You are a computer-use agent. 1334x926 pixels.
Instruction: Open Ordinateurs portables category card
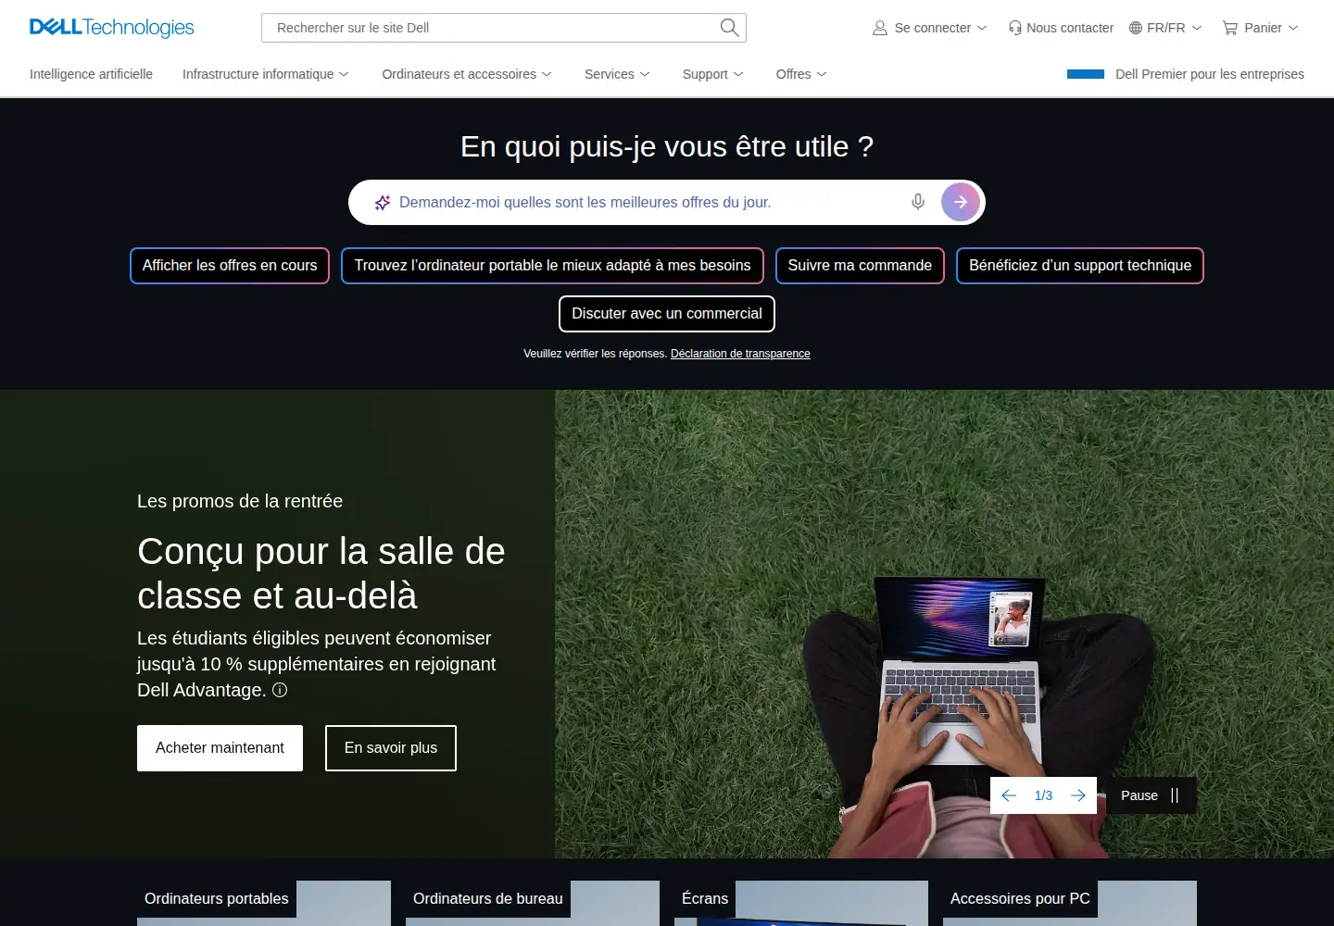click(264, 903)
